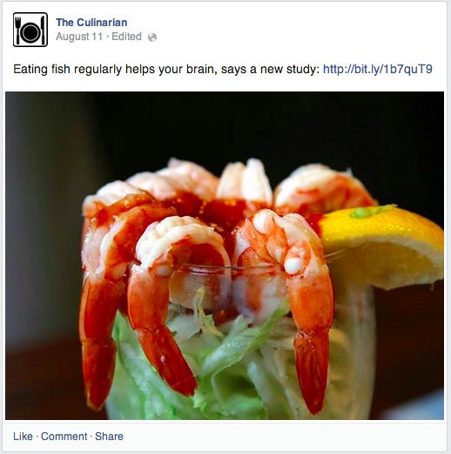The height and width of the screenshot is (454, 451).
Task: Comment on the fish study post
Action: (64, 437)
